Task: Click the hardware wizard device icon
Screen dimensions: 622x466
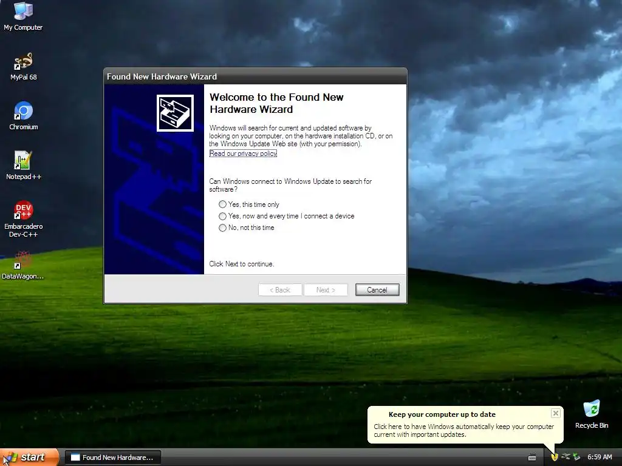Action: click(175, 113)
